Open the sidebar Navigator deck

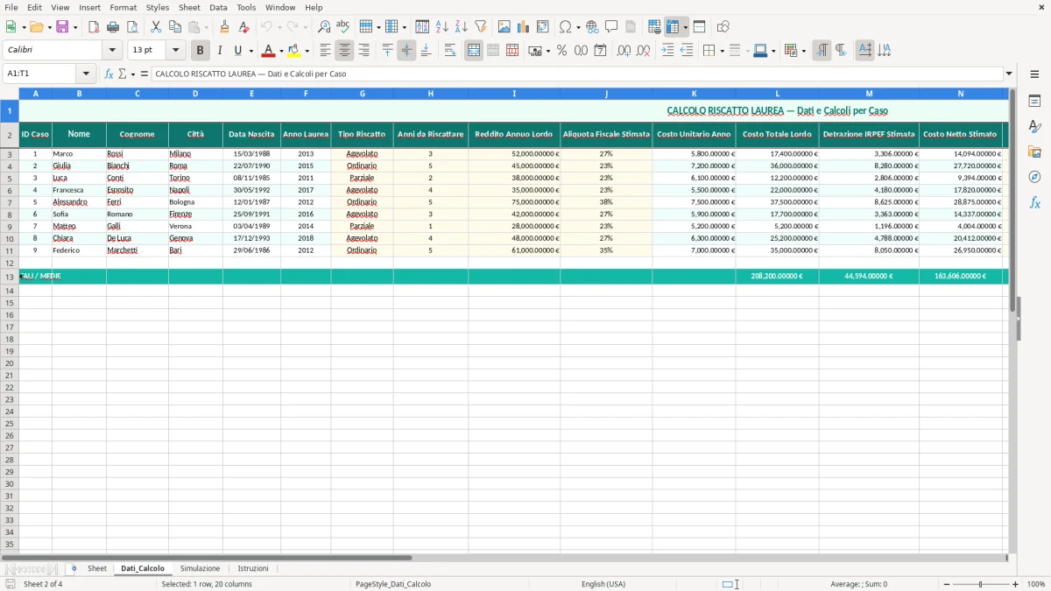click(x=1034, y=178)
